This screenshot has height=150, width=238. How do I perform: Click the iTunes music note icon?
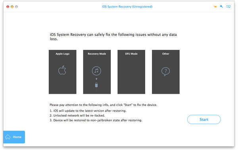96,71
